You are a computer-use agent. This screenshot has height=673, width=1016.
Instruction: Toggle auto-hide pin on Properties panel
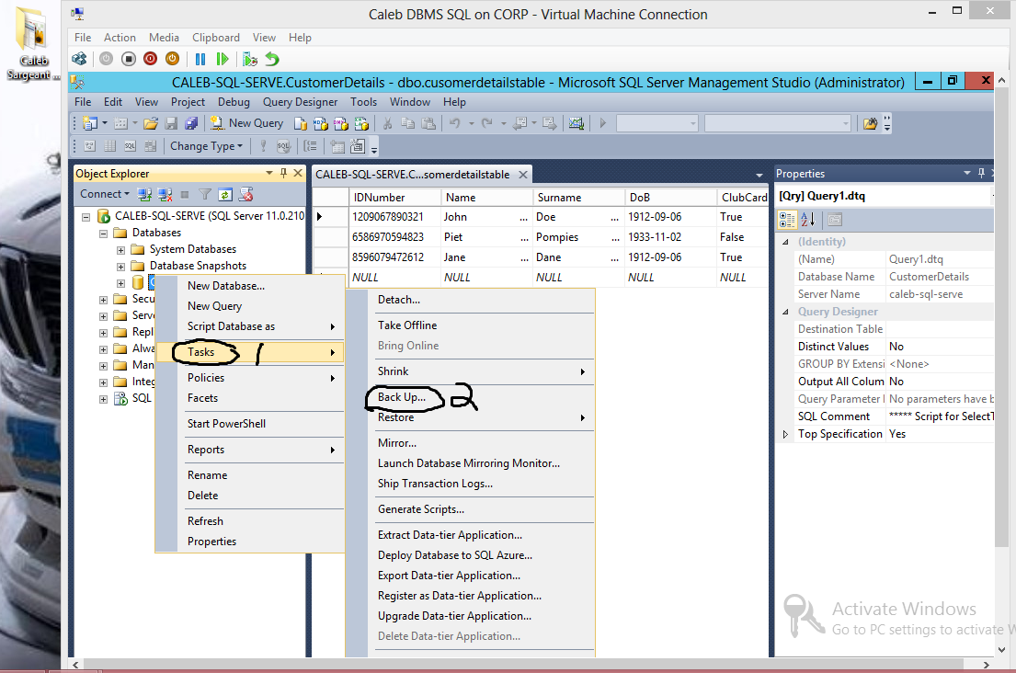981,173
